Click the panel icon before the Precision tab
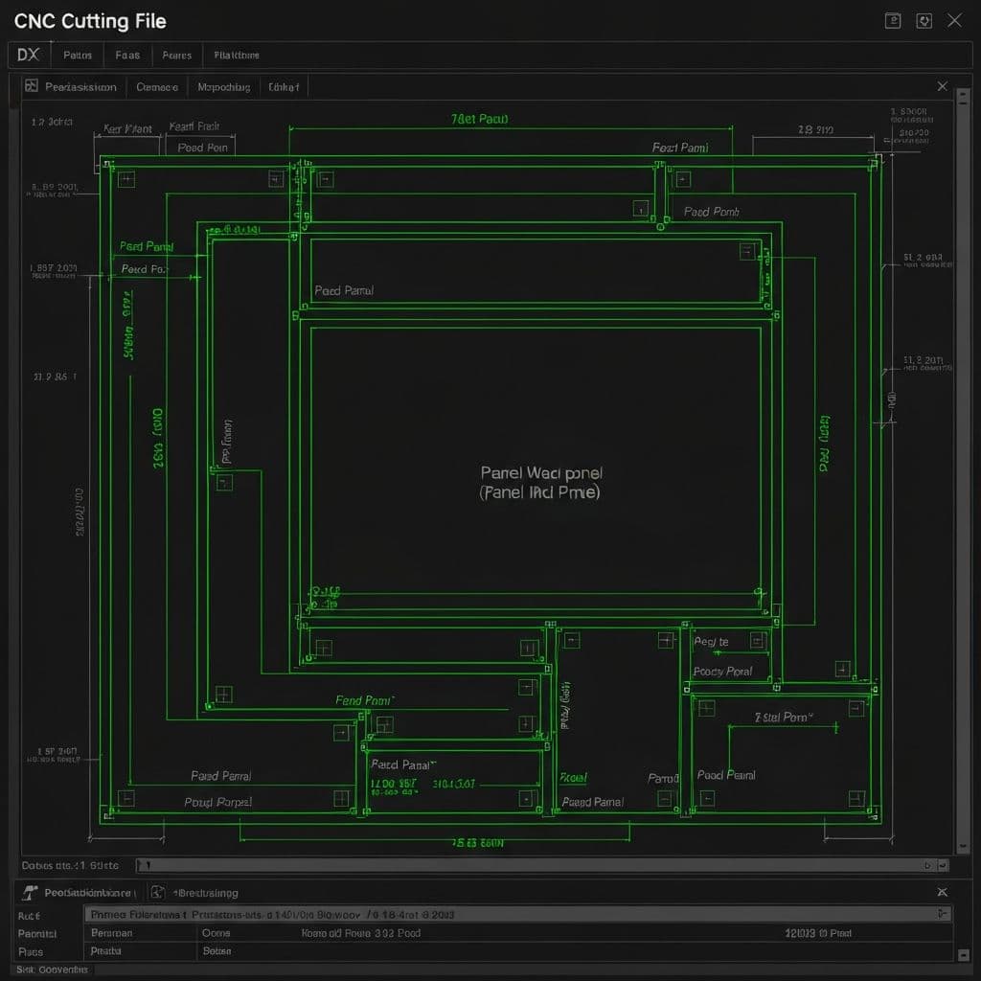 (32, 86)
